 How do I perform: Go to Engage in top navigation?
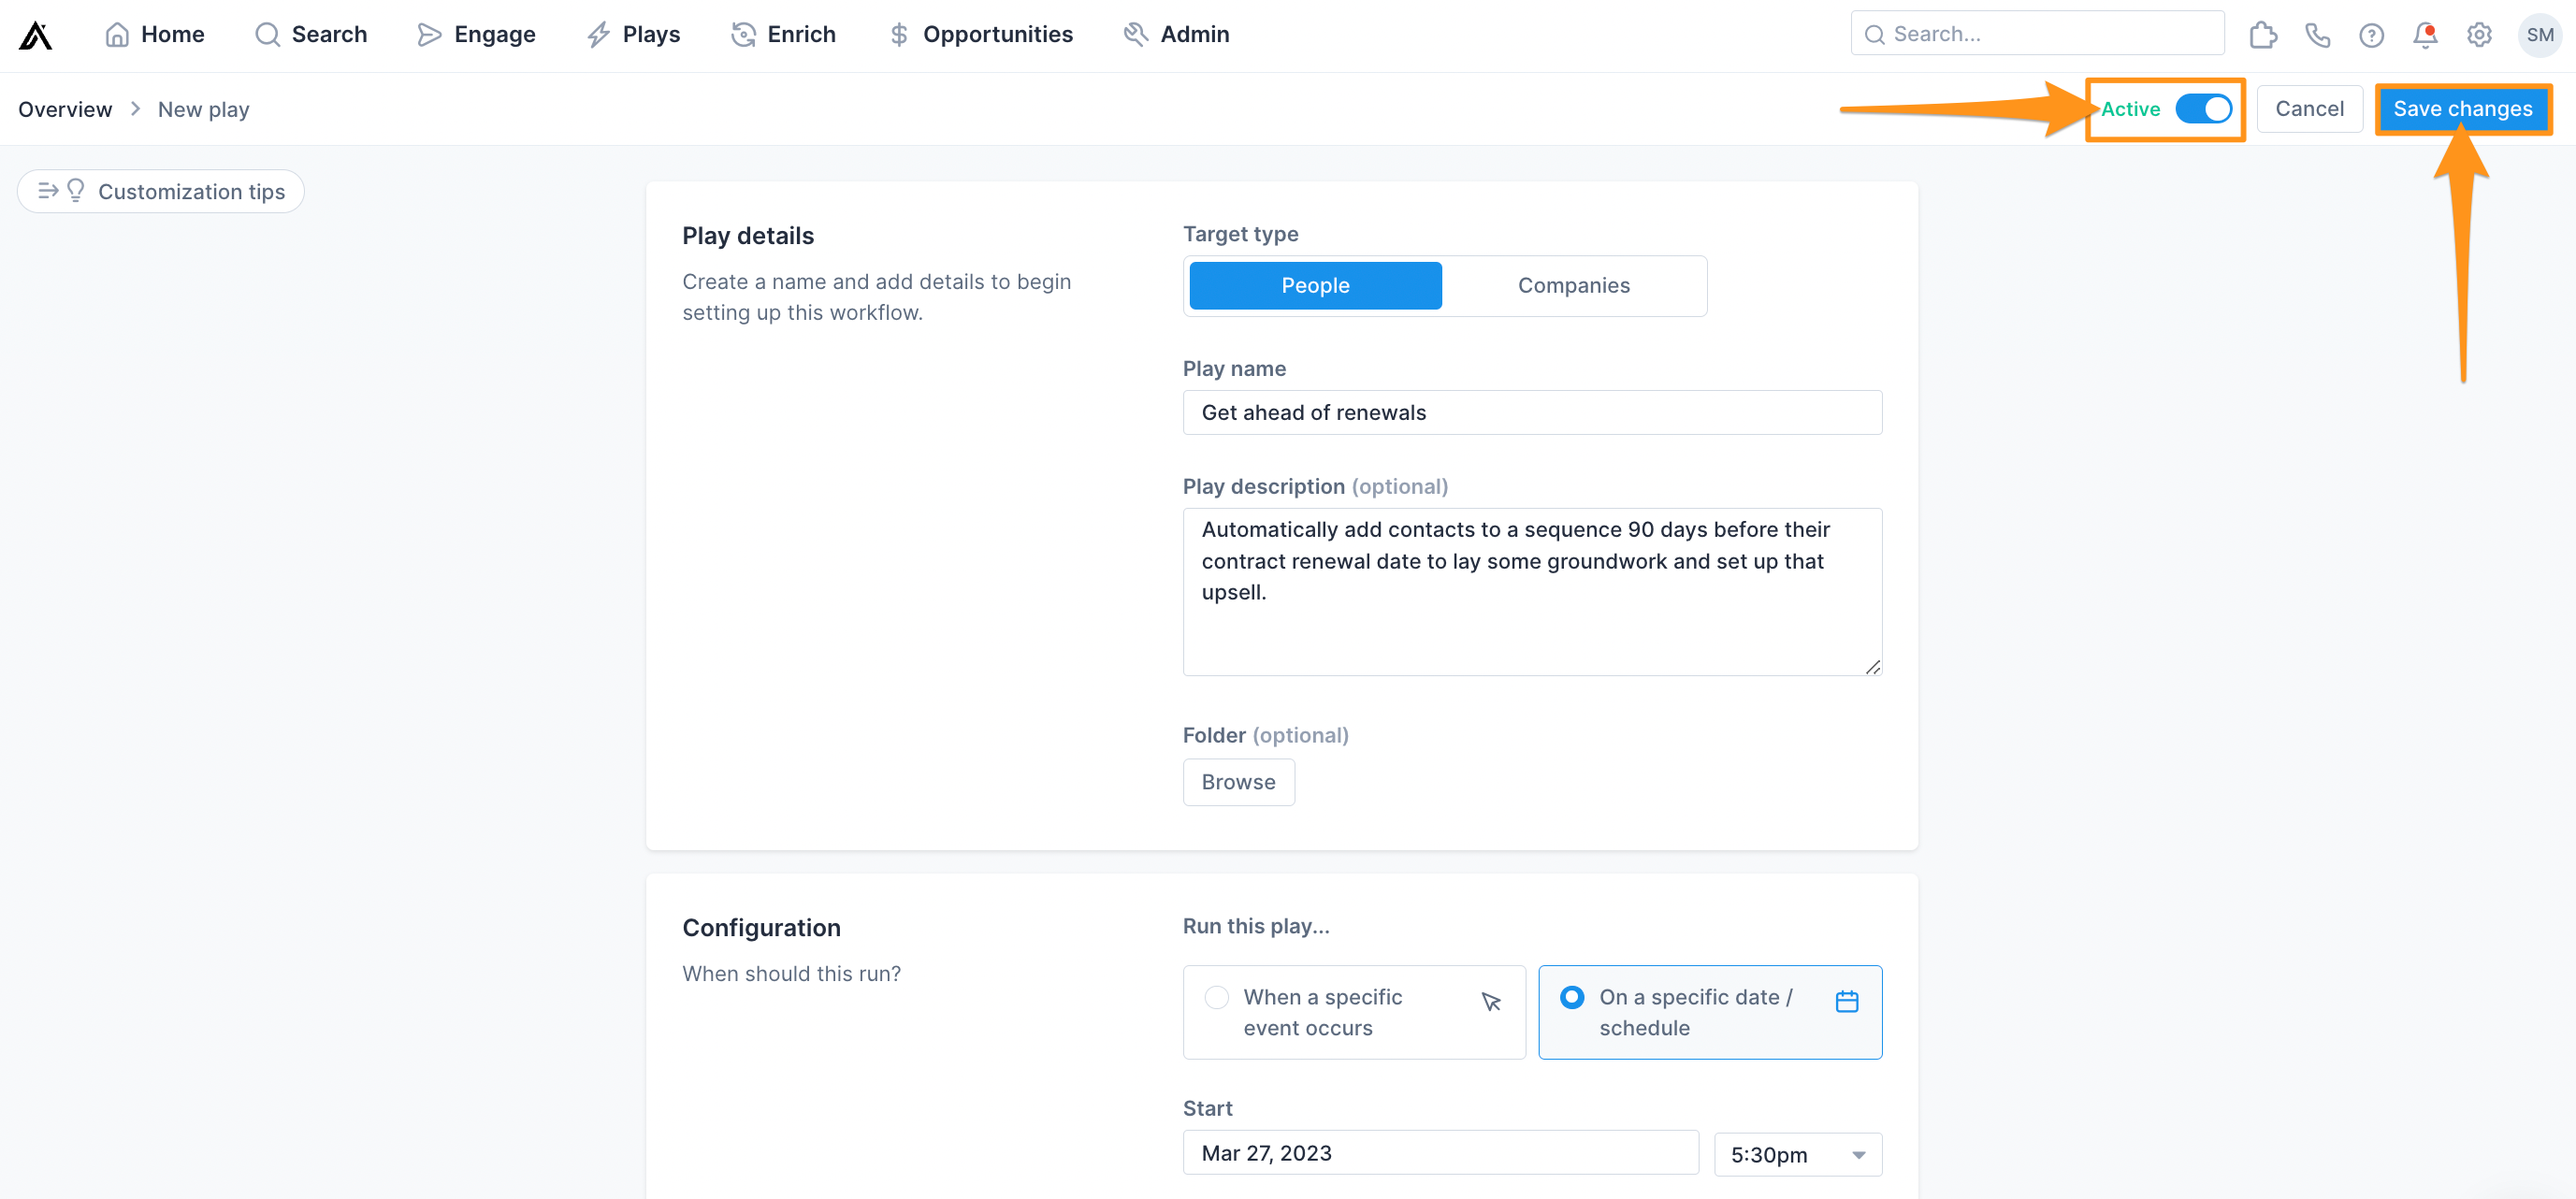coord(476,35)
